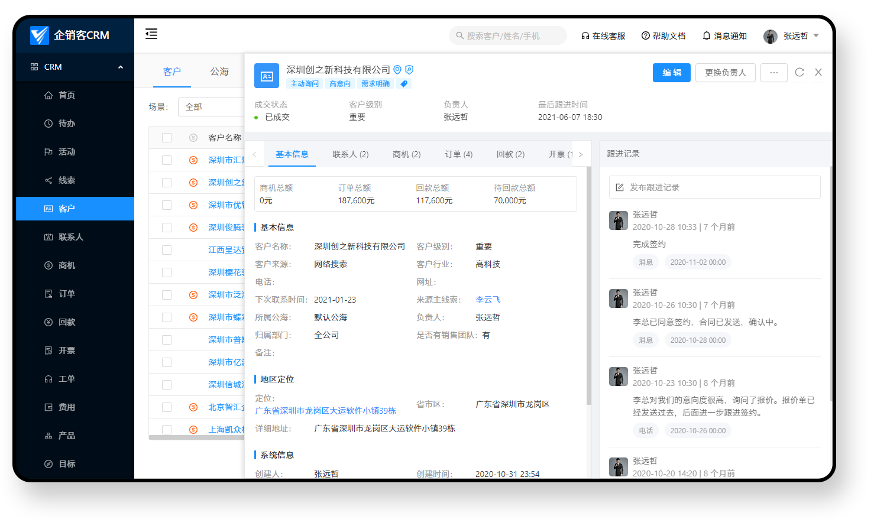Open 待办 in sidebar
Viewport: 887px width, 529px height.
[75, 124]
